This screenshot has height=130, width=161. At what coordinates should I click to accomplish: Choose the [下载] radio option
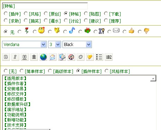[106, 13]
